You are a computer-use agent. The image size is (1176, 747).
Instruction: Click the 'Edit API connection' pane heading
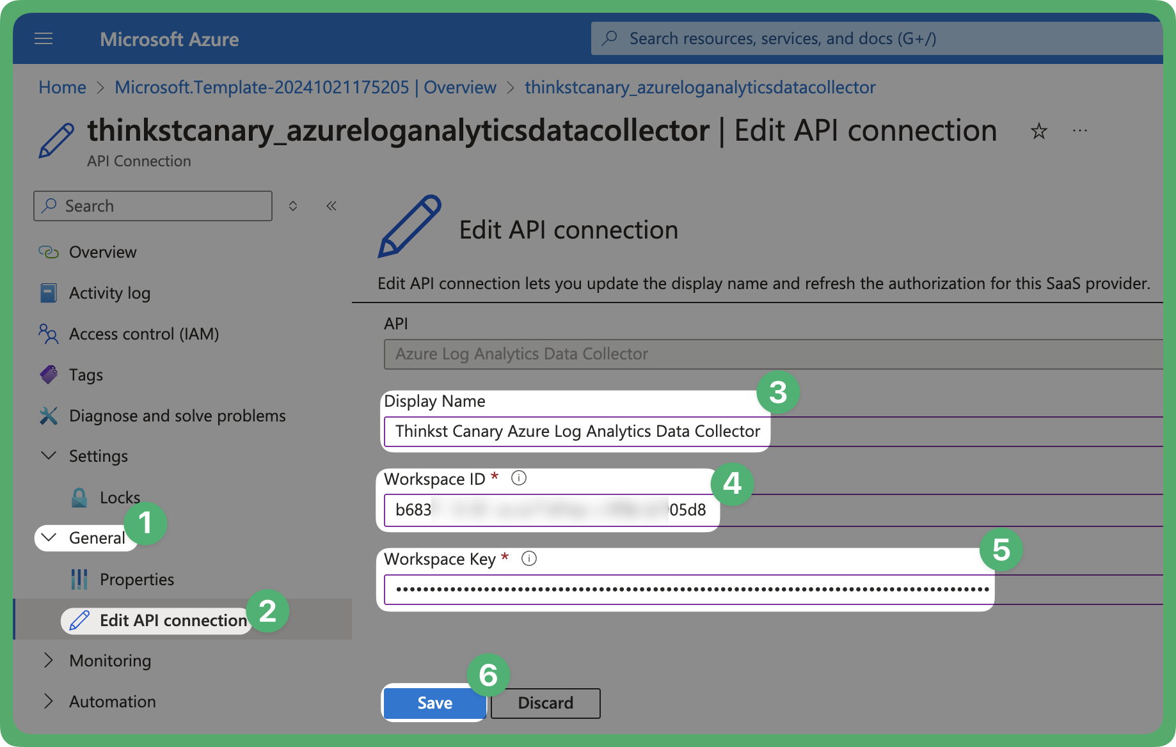568,230
